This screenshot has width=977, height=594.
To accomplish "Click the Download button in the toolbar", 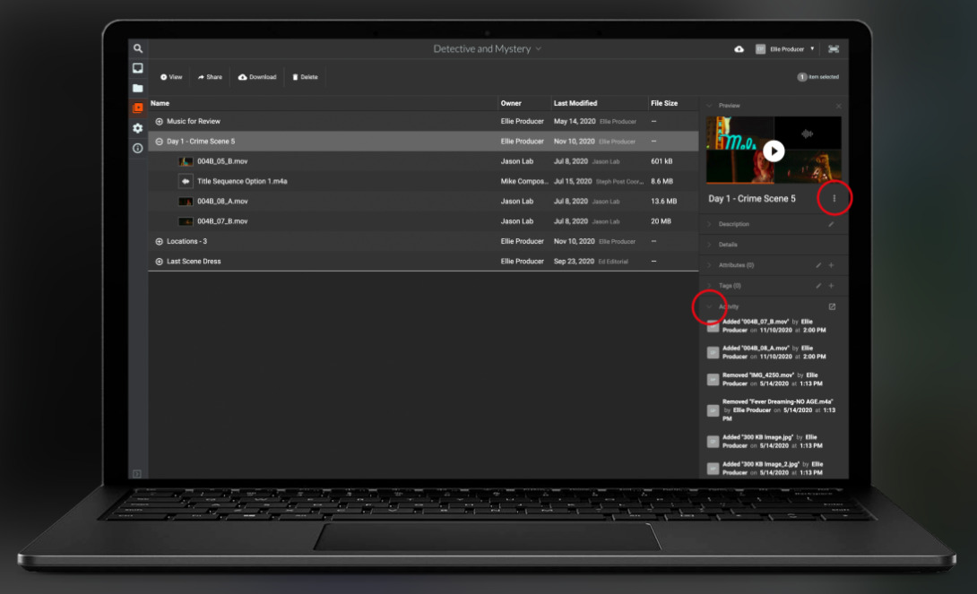I will pos(257,77).
